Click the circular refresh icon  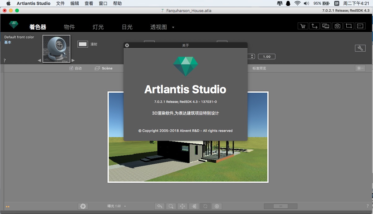point(205,206)
